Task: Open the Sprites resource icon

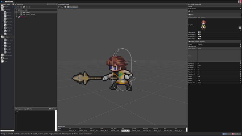Action: point(5,43)
